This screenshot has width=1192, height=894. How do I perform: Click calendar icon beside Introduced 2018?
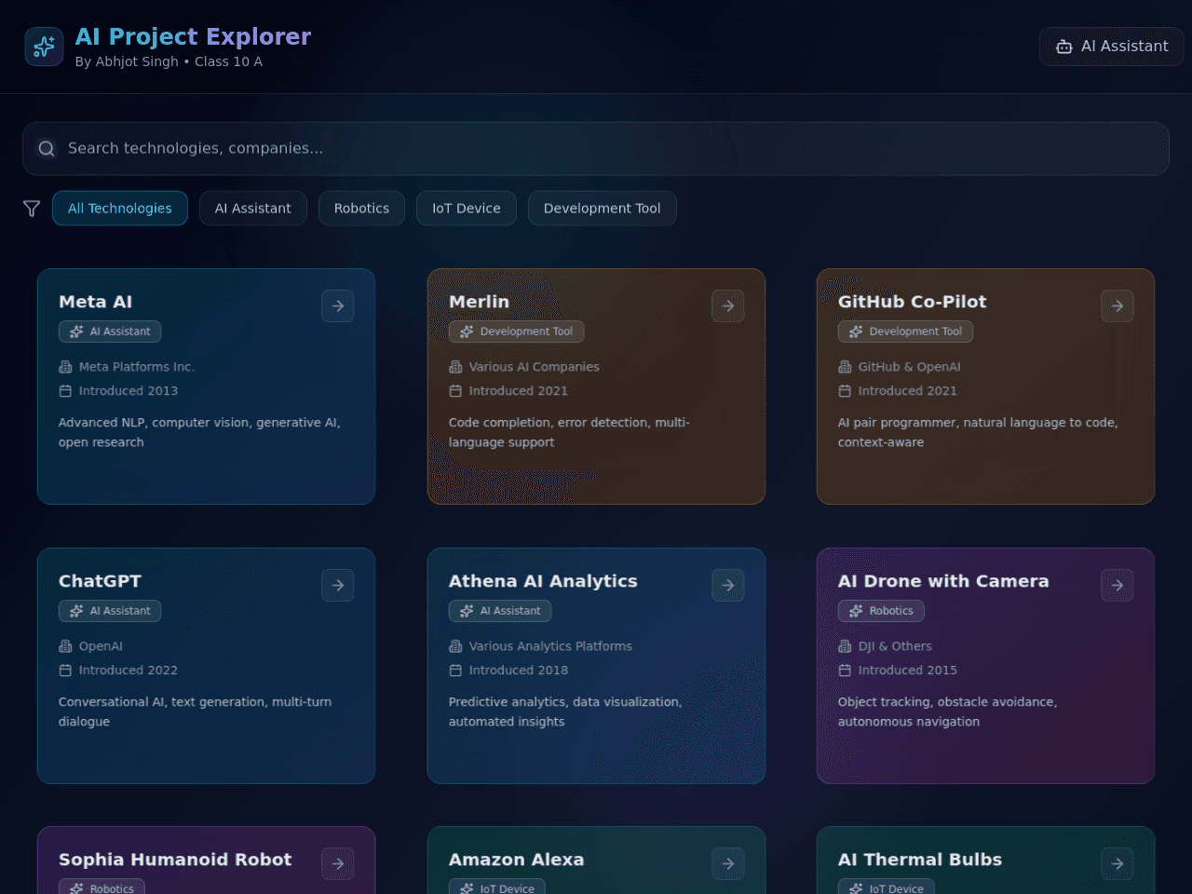click(455, 670)
